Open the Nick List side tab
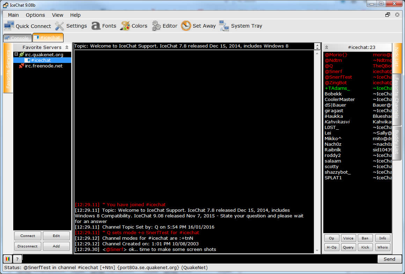 coord(397,58)
